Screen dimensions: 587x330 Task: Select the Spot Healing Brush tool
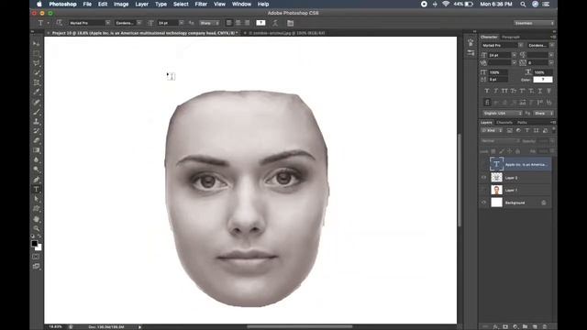37,102
